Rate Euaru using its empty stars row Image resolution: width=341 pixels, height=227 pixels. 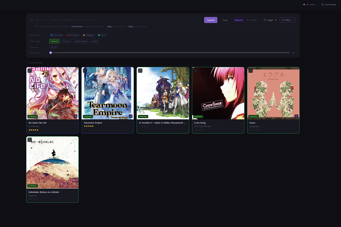point(254,130)
